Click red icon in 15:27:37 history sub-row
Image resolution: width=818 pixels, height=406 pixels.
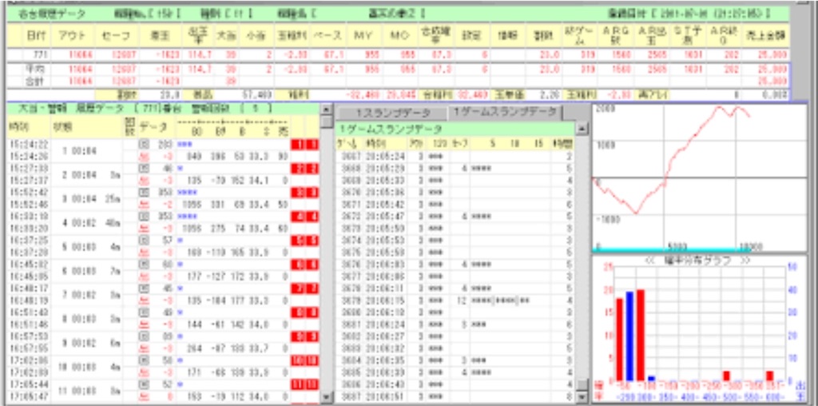142,180
